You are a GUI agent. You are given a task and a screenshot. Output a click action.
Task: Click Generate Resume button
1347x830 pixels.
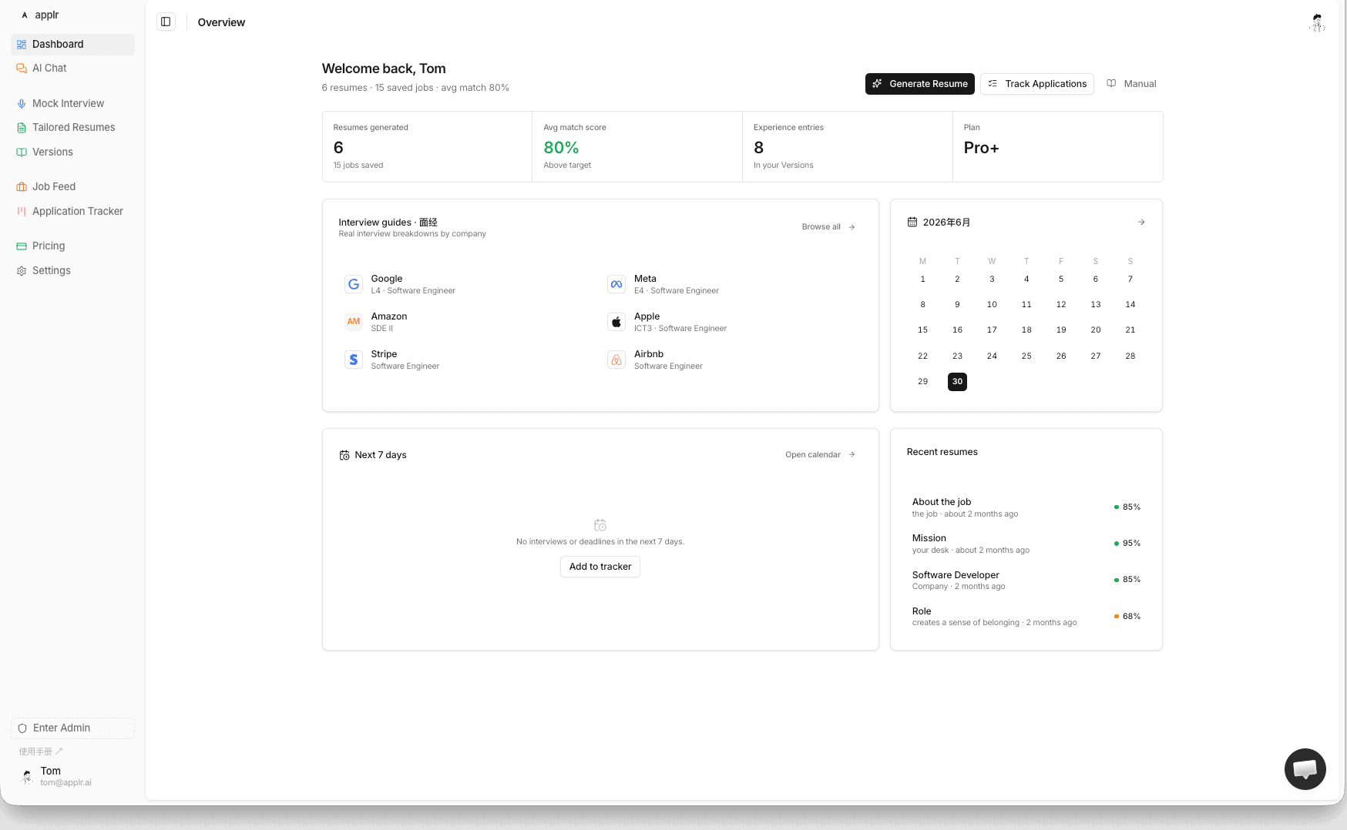tap(920, 84)
